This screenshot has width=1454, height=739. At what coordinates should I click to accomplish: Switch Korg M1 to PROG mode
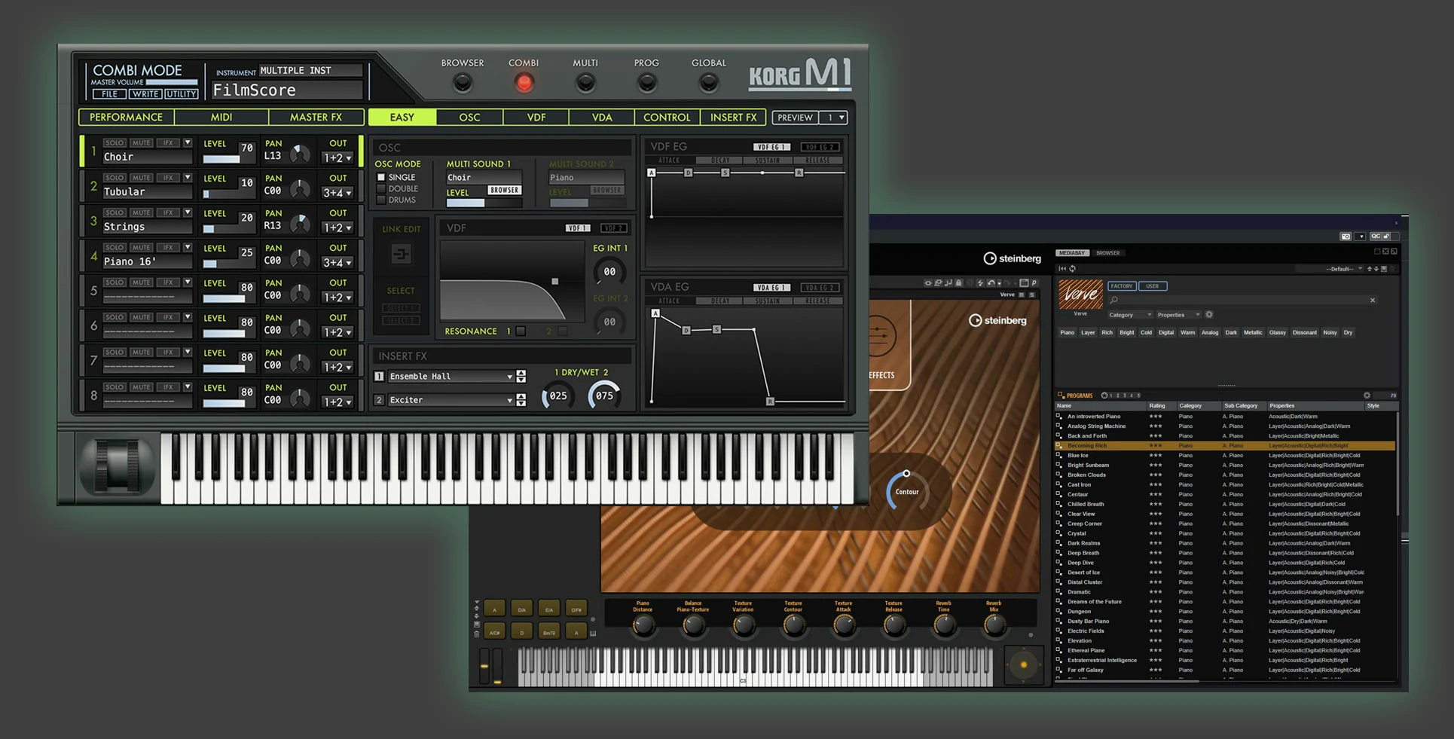coord(646,83)
